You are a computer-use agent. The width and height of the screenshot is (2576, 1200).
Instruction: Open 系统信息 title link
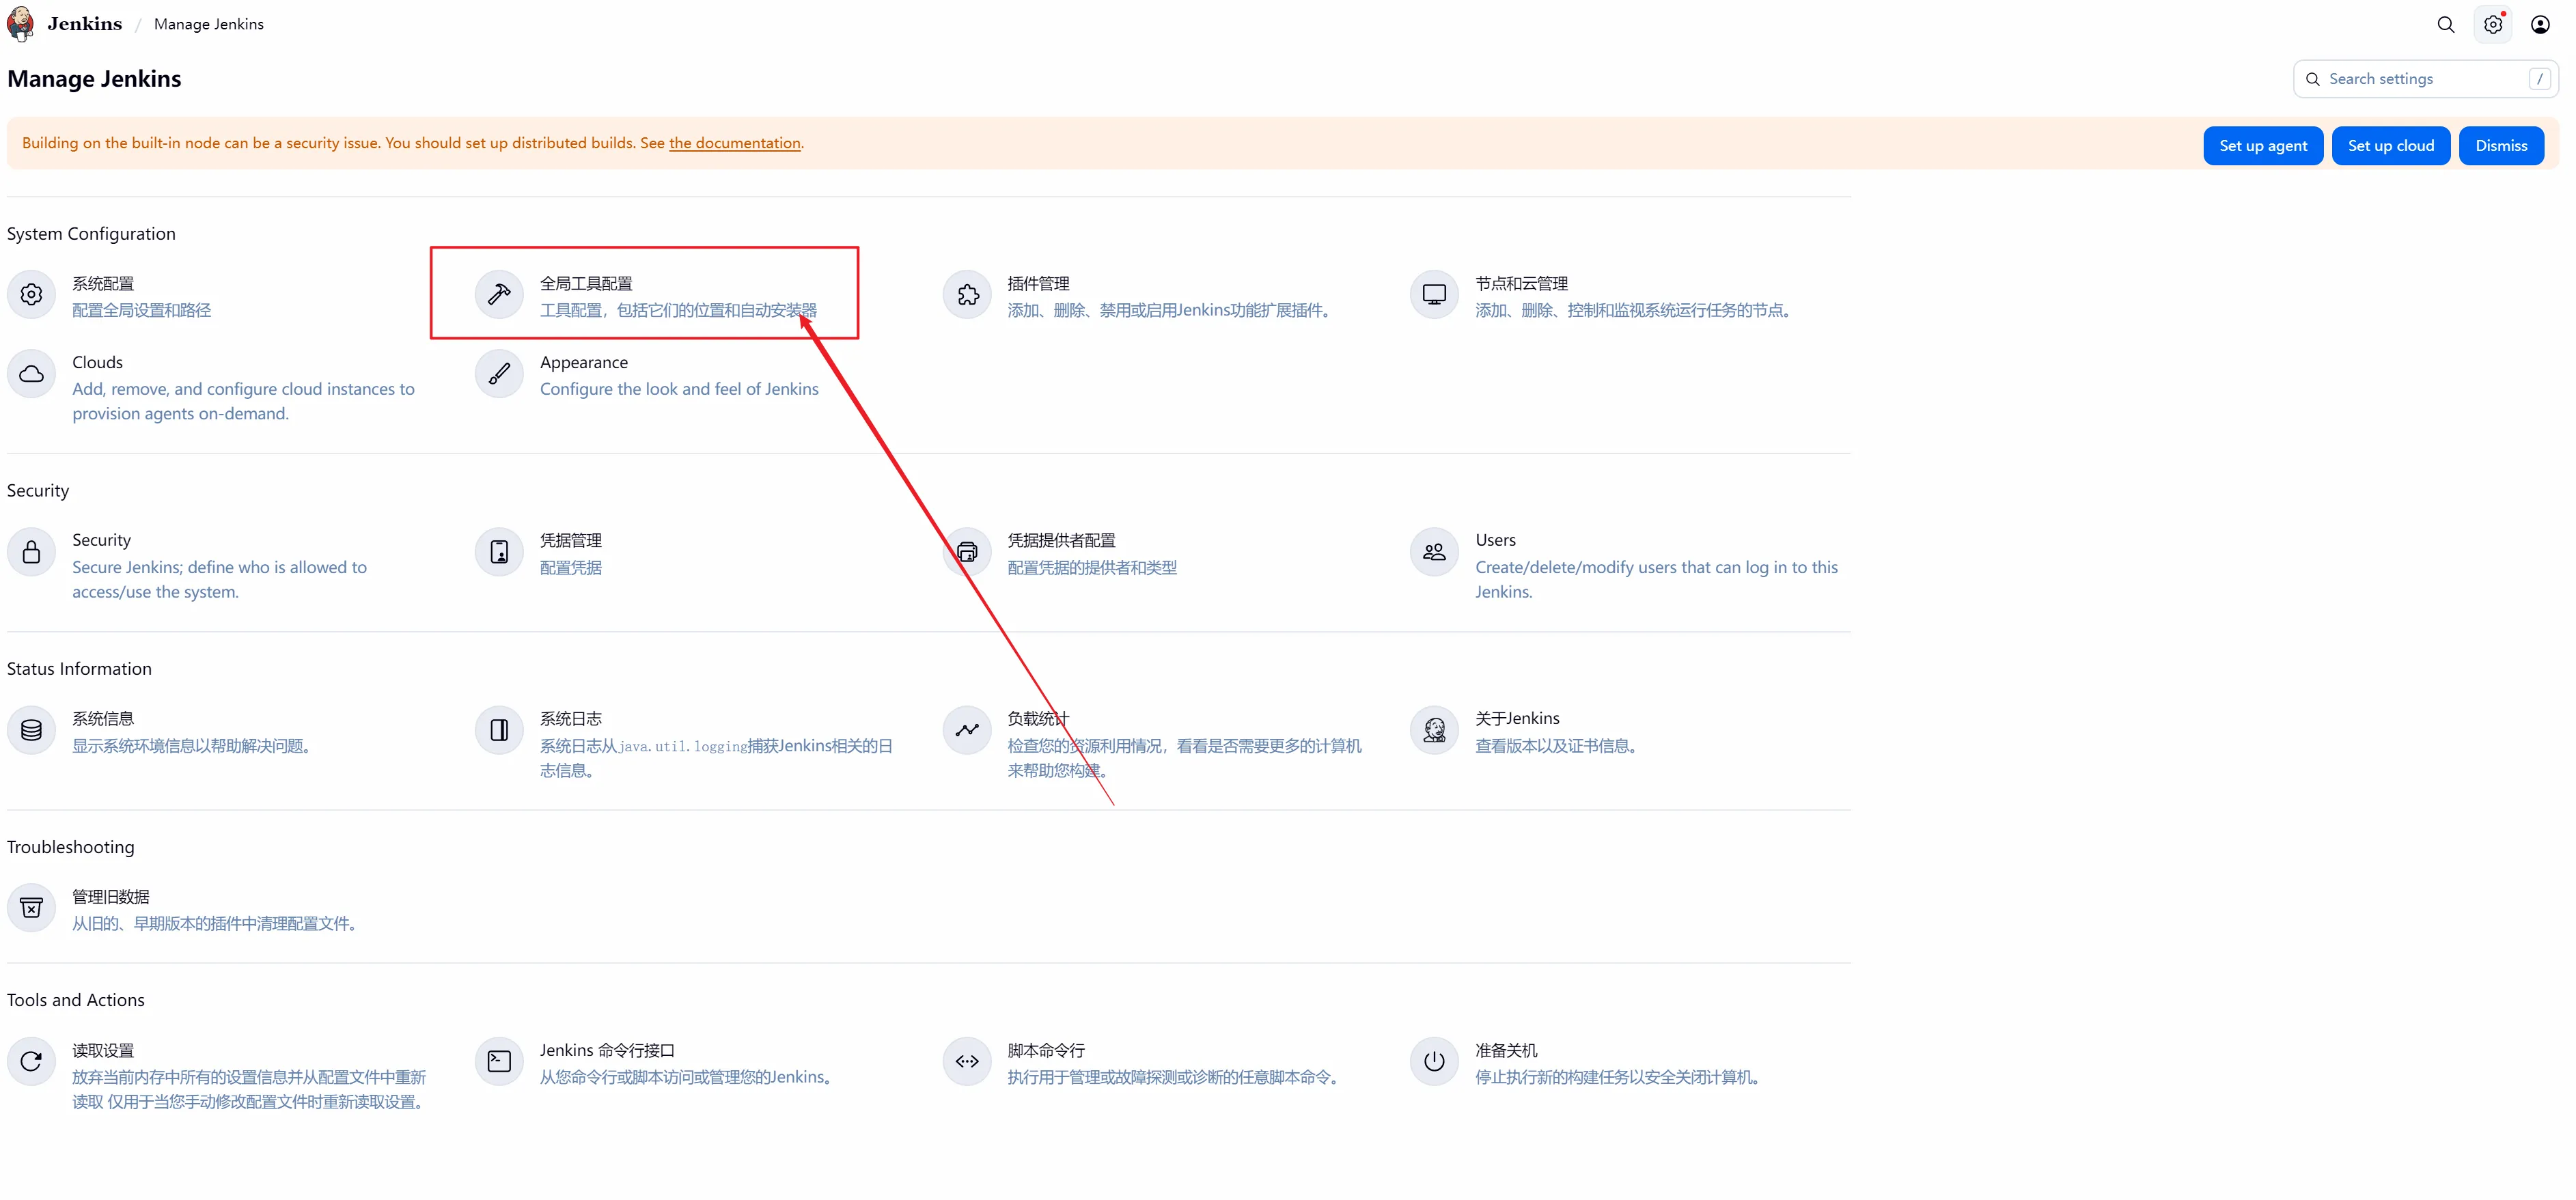(x=103, y=719)
